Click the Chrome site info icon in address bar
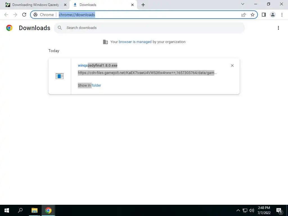The height and width of the screenshot is (216, 288). point(35,15)
